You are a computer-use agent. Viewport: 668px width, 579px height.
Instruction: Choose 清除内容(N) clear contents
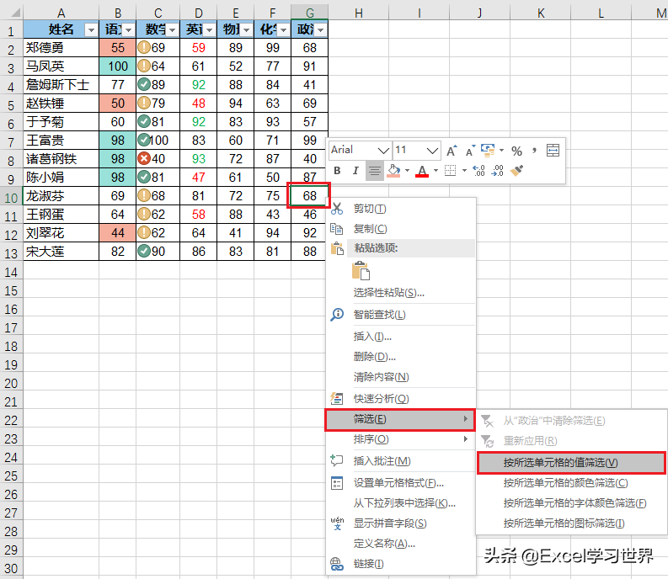coord(401,377)
